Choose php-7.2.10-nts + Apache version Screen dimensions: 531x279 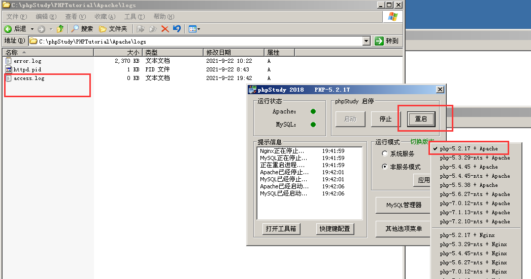[476, 222]
